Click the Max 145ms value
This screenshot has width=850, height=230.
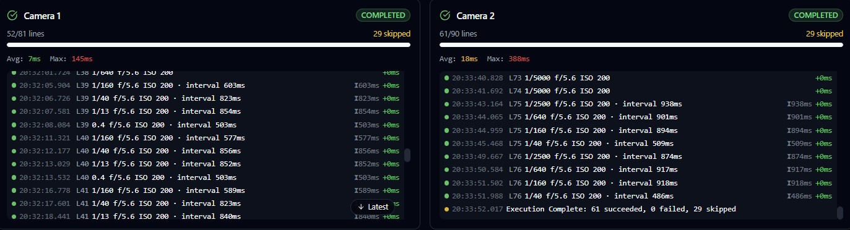[x=82, y=59]
